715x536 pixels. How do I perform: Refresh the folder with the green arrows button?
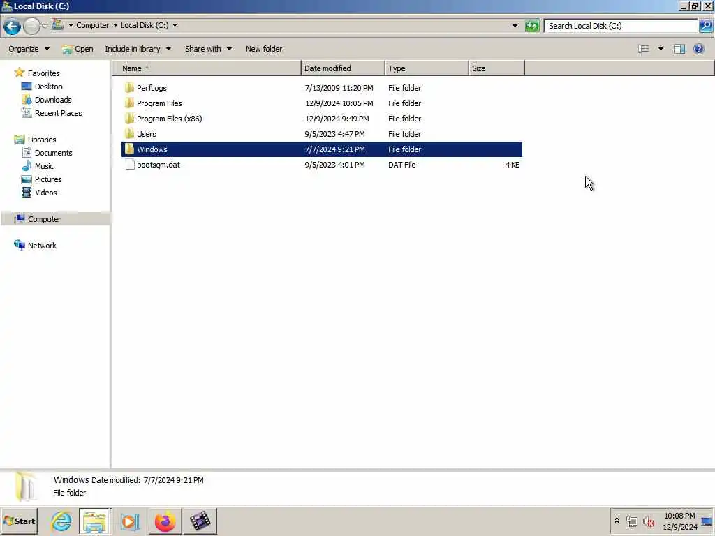click(x=531, y=26)
